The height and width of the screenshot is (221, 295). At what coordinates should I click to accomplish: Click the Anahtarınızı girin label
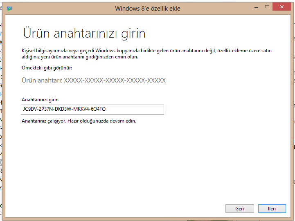pos(40,100)
